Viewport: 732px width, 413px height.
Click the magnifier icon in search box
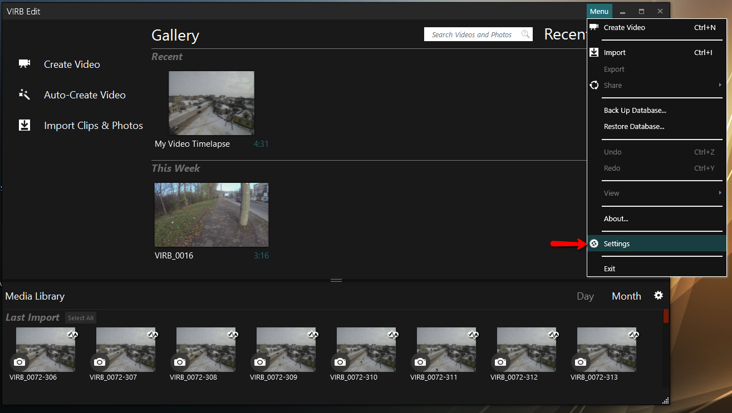click(x=525, y=34)
